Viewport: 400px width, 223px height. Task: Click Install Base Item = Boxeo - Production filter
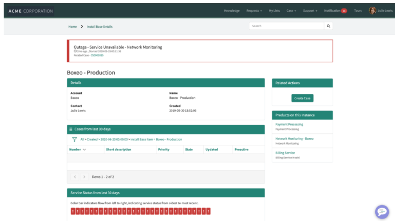(156, 139)
